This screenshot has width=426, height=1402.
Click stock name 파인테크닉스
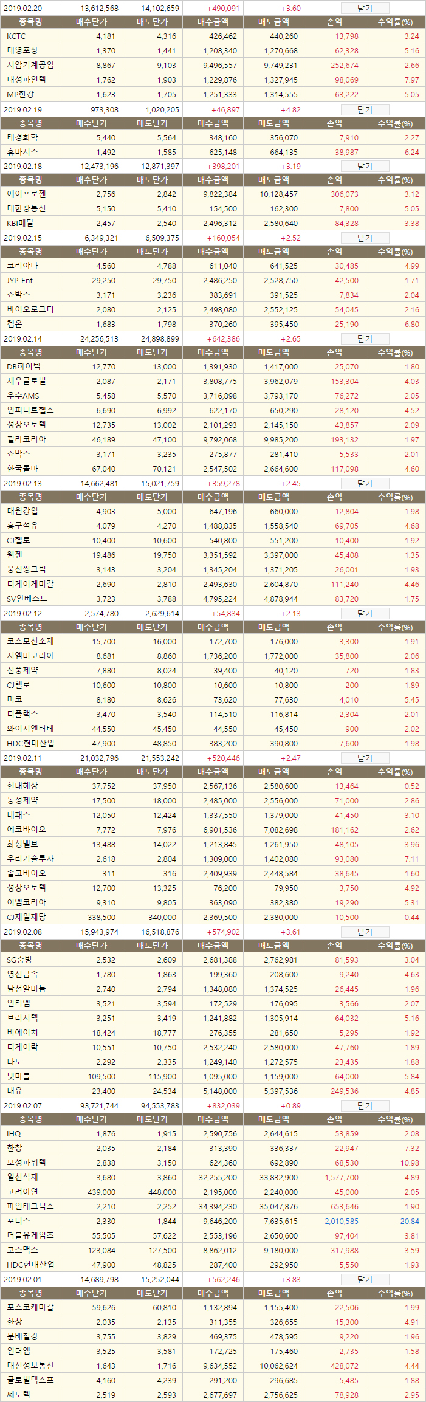point(30,1206)
